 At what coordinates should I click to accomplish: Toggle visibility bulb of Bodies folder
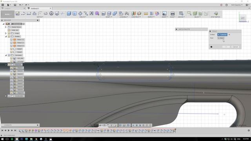(x=9, y=36)
